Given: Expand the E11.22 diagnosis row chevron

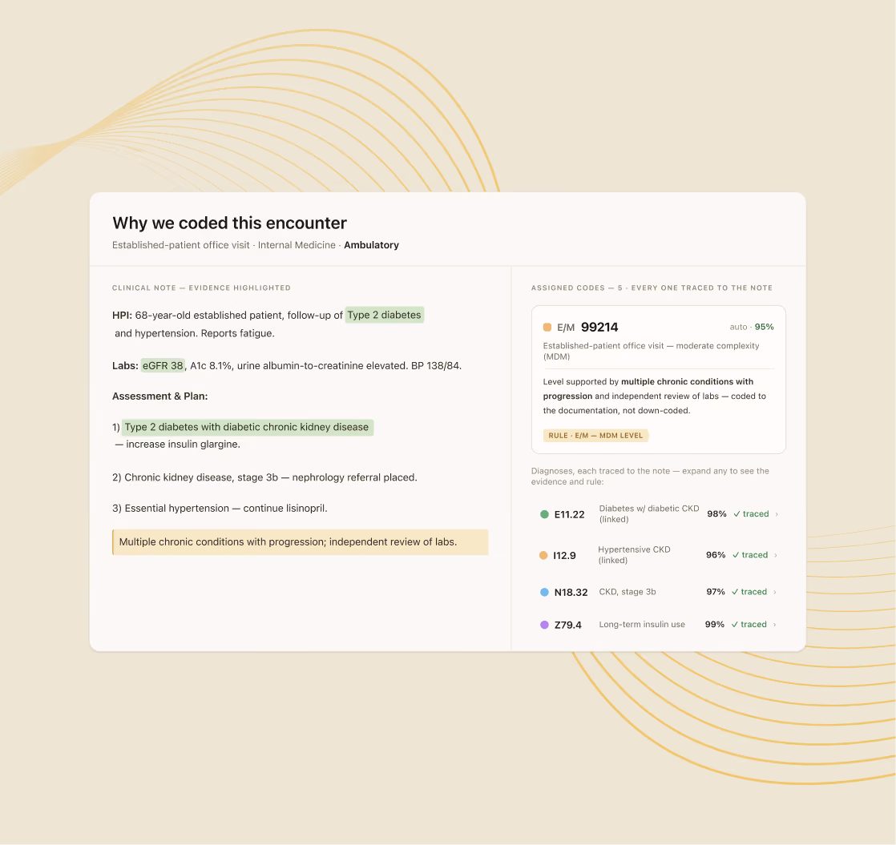Looking at the screenshot, I should pyautogui.click(x=777, y=514).
